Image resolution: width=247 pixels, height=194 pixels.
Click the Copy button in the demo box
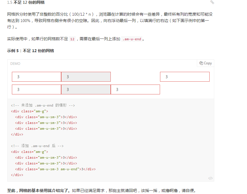coord(206,63)
